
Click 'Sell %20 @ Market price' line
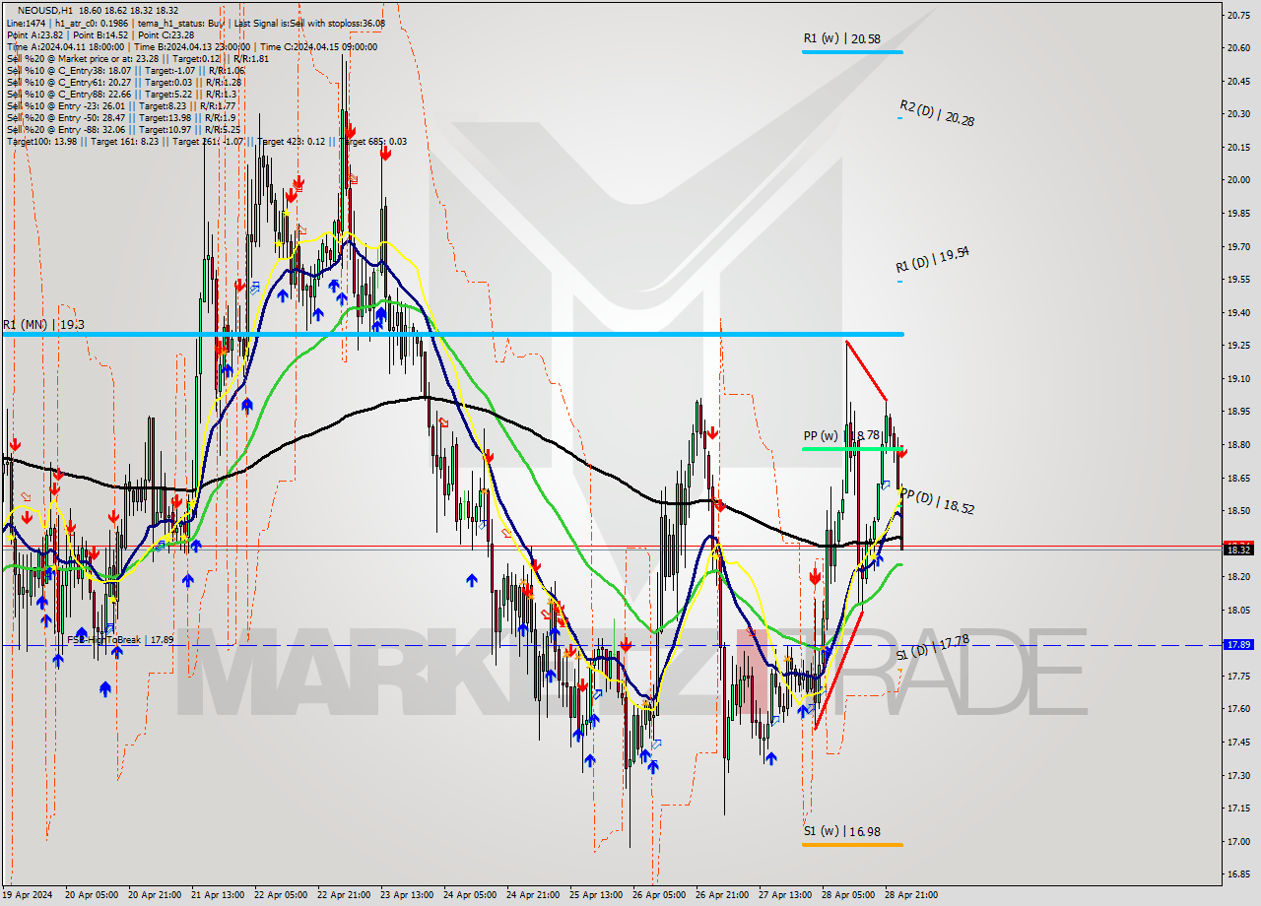[x=138, y=58]
